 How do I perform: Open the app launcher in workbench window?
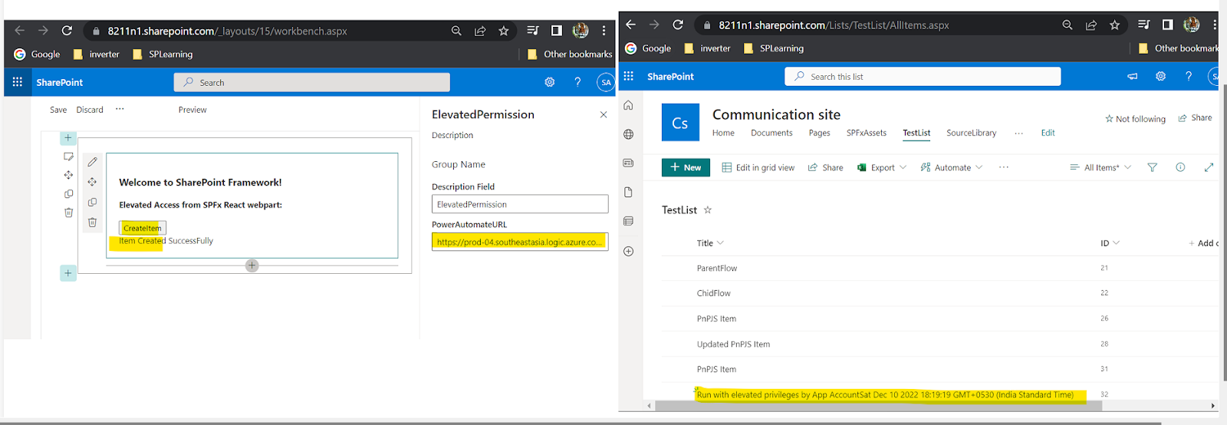click(x=18, y=82)
